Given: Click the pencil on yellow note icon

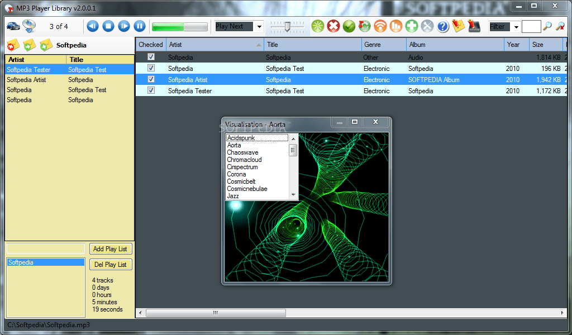Looking at the screenshot, I should (x=458, y=26).
